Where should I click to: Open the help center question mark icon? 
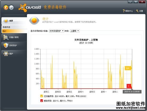[x=124, y=11]
